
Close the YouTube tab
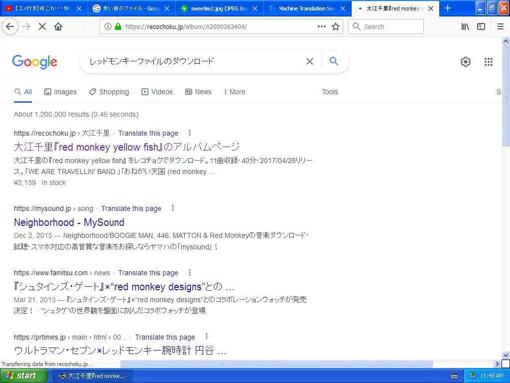coord(79,8)
